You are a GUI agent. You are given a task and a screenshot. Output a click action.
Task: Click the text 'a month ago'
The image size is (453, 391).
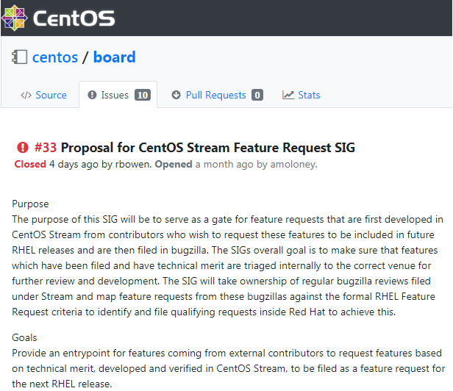click(x=224, y=165)
